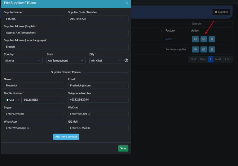Viewport: 238px width, 166px height.
Task: Save the supplier changes
Action: point(123,148)
